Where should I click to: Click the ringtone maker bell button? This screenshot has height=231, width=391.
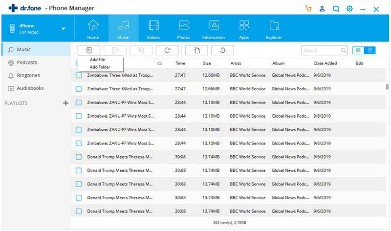pos(223,50)
